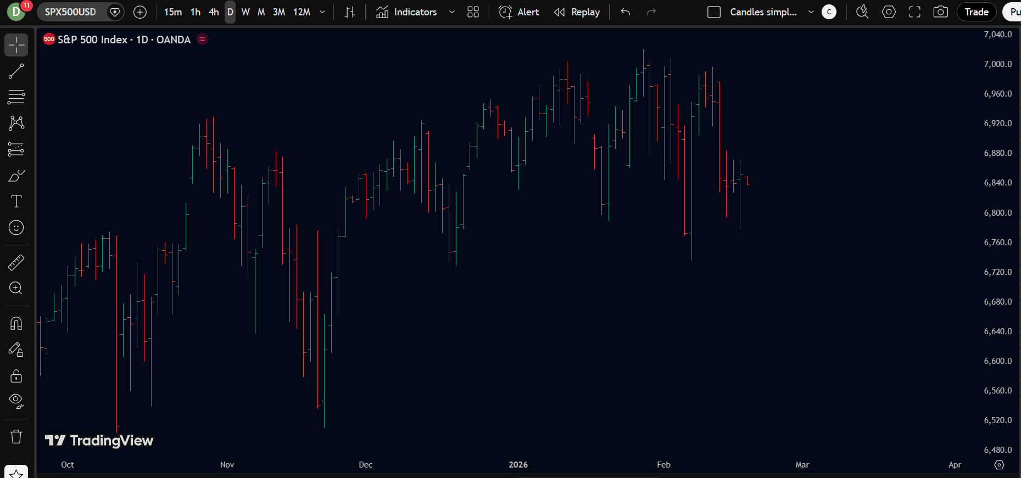Screen dimensions: 1021x478
Task: Expand the timeframe intervals dropdown chevron
Action: tap(322, 12)
